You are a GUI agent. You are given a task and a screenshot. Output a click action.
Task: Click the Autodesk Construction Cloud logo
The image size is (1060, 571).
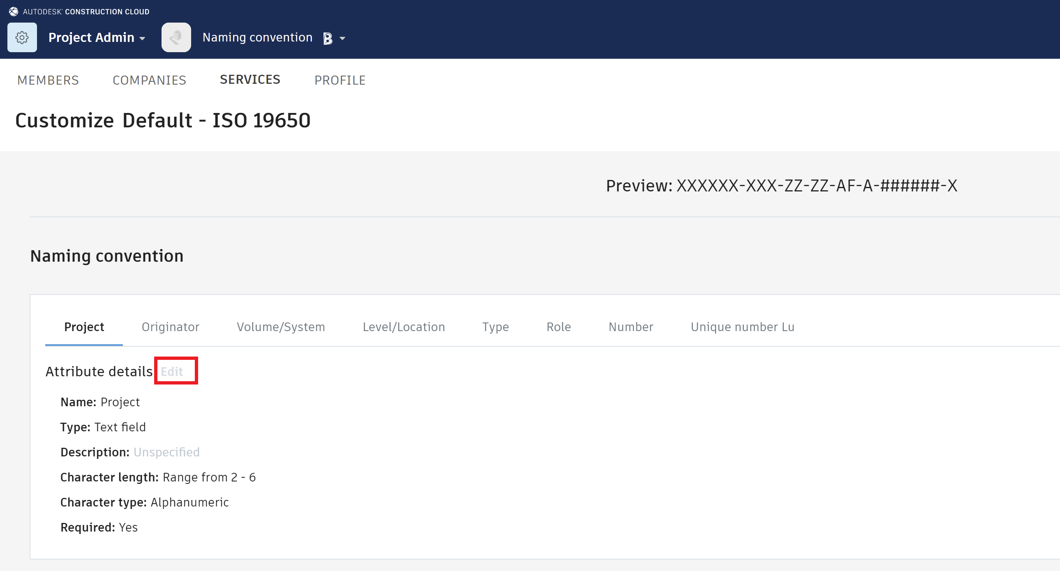click(14, 12)
